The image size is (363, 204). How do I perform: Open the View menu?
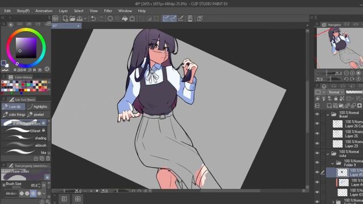[94, 11]
